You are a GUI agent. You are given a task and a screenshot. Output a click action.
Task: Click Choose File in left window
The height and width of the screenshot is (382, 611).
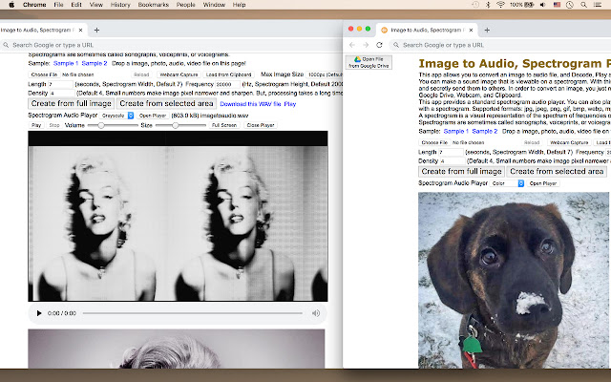44,74
